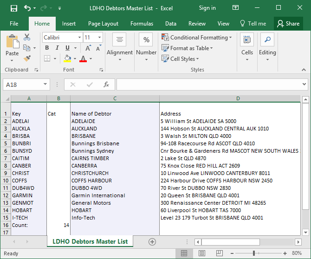Toggle Italic formatting
This screenshot has width=311, height=259.
(x=57, y=48)
